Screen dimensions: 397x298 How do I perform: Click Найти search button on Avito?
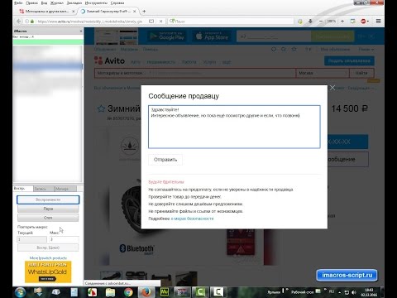tap(361, 73)
